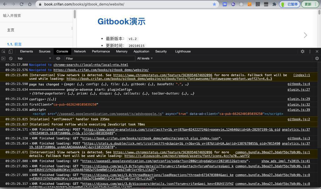Open the plugin.js:27 source link
Image resolution: width=321 pixels, height=189 pixels.
coord(299,89)
